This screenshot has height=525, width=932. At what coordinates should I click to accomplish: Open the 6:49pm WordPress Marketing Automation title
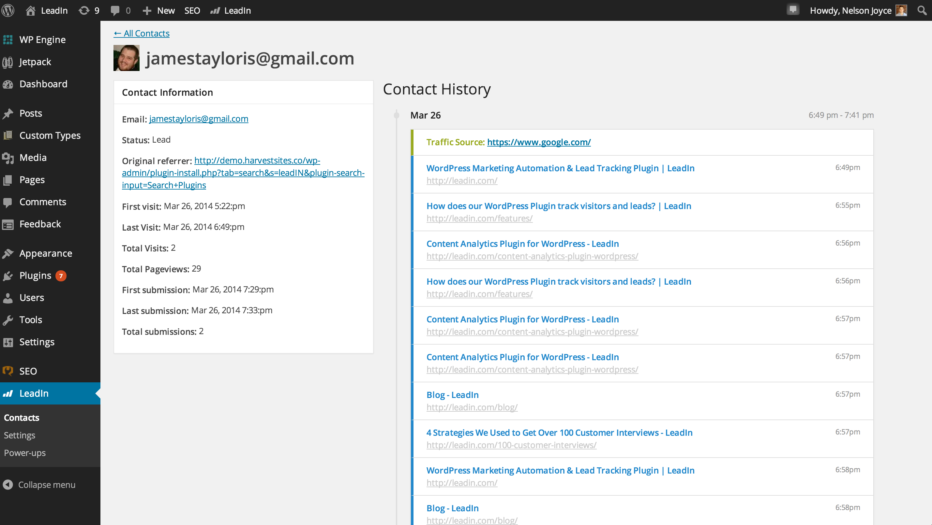(561, 168)
